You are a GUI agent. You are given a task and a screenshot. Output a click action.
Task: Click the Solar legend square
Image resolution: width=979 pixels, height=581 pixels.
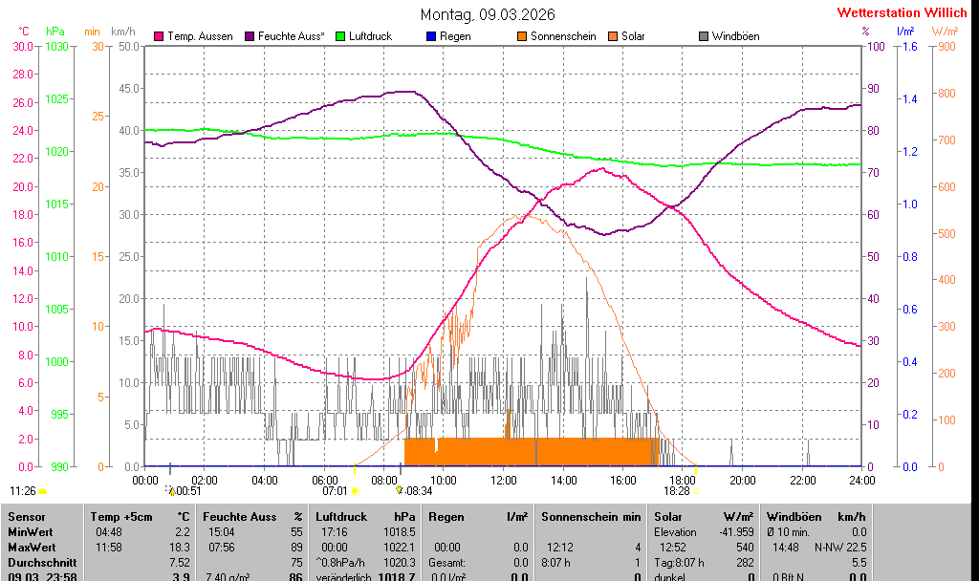coord(613,36)
